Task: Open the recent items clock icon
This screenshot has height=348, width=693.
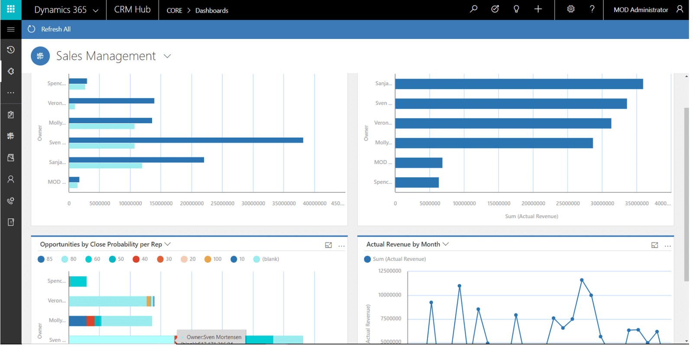Action: point(11,50)
